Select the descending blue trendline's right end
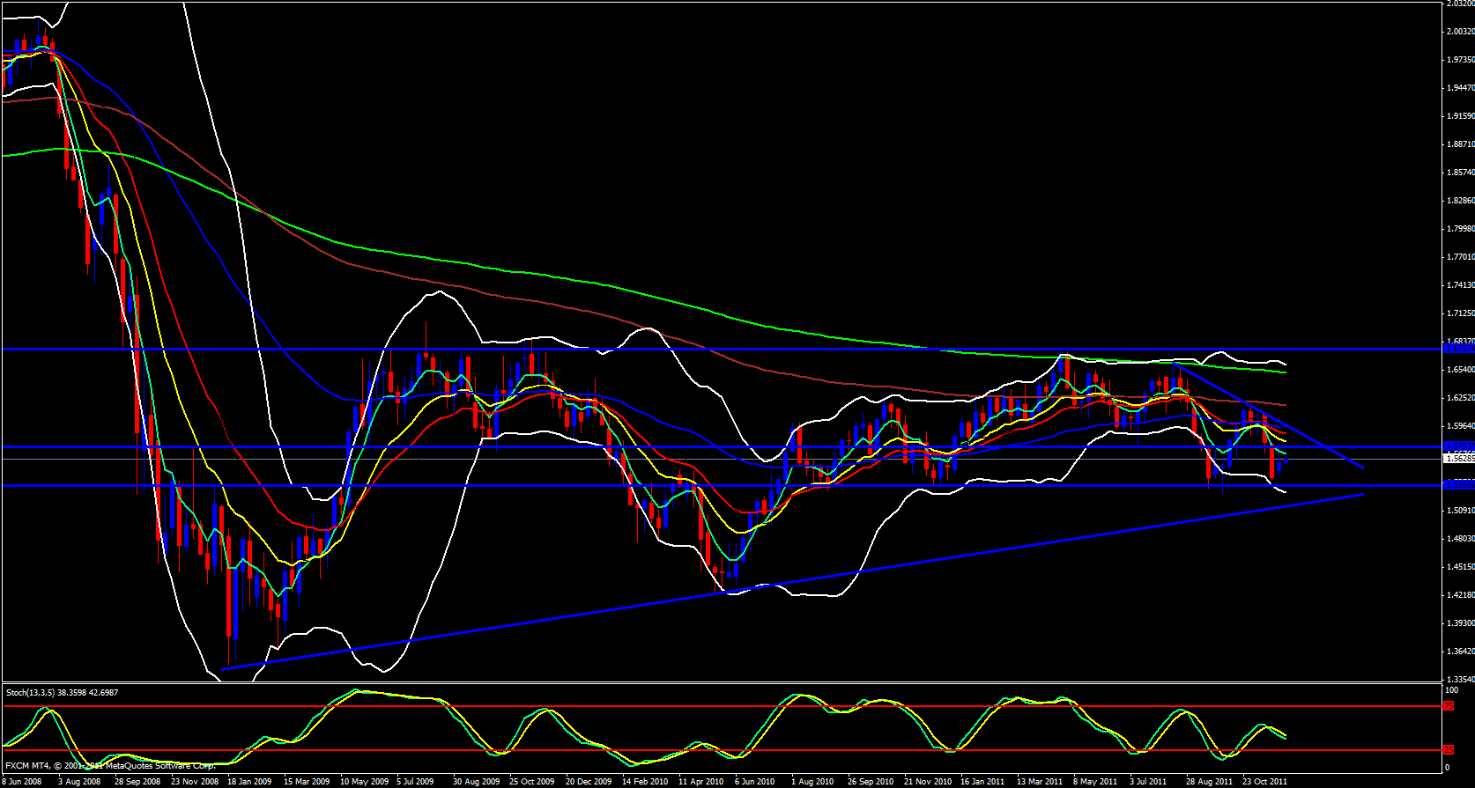 tap(1362, 468)
